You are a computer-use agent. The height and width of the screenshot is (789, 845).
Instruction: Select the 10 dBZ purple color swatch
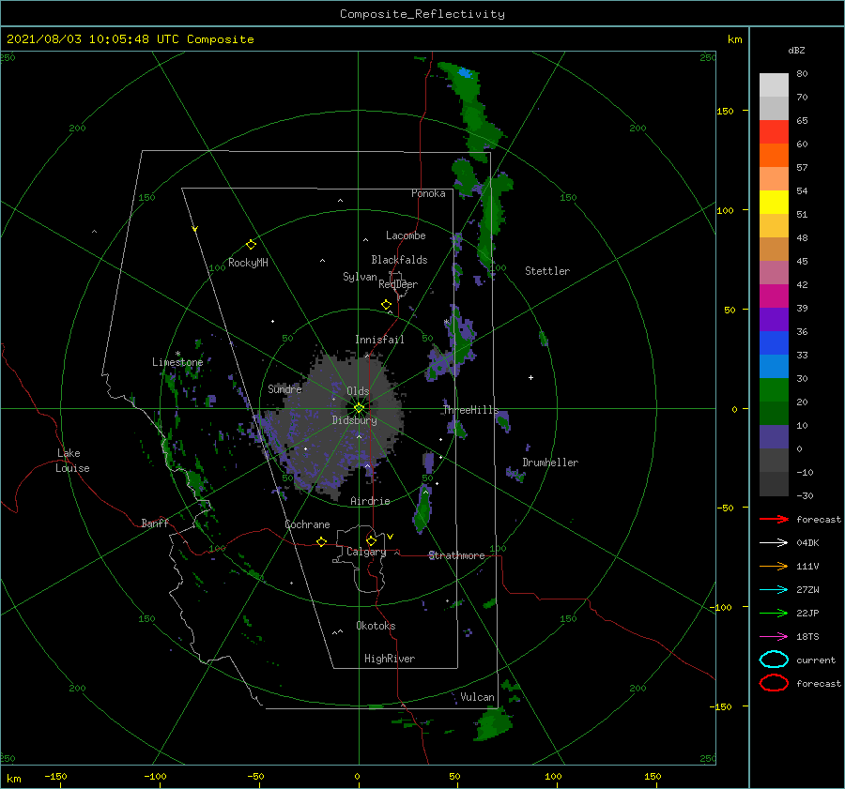[774, 437]
